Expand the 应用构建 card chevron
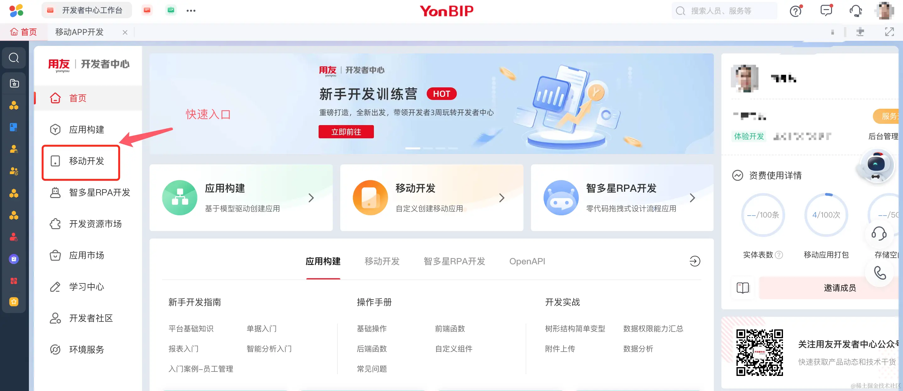 point(311,198)
